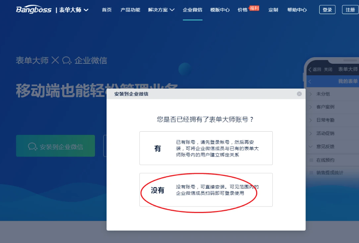Viewport: 359px width, 243px height.
Task: Collapse the 意见反馈 group
Action: [310, 147]
